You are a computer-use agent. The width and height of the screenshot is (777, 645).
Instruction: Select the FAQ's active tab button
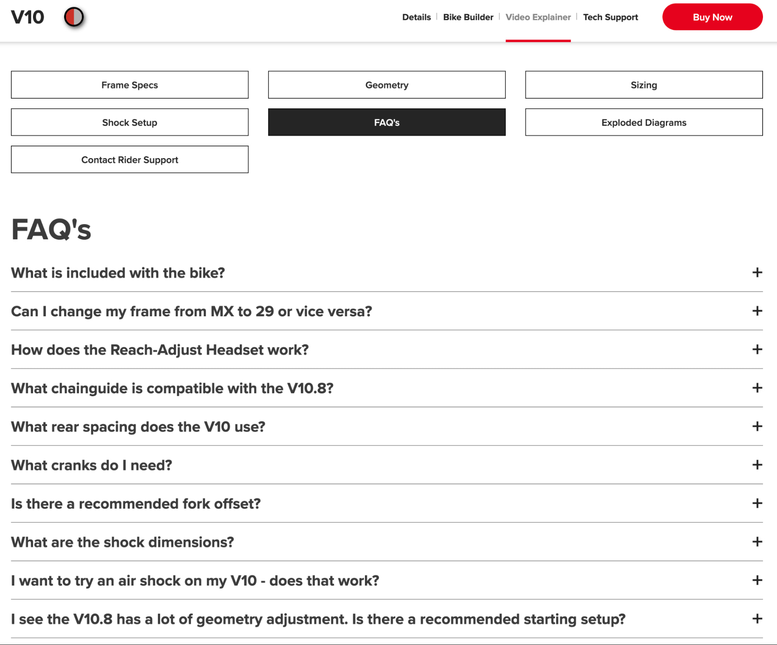pyautogui.click(x=387, y=122)
